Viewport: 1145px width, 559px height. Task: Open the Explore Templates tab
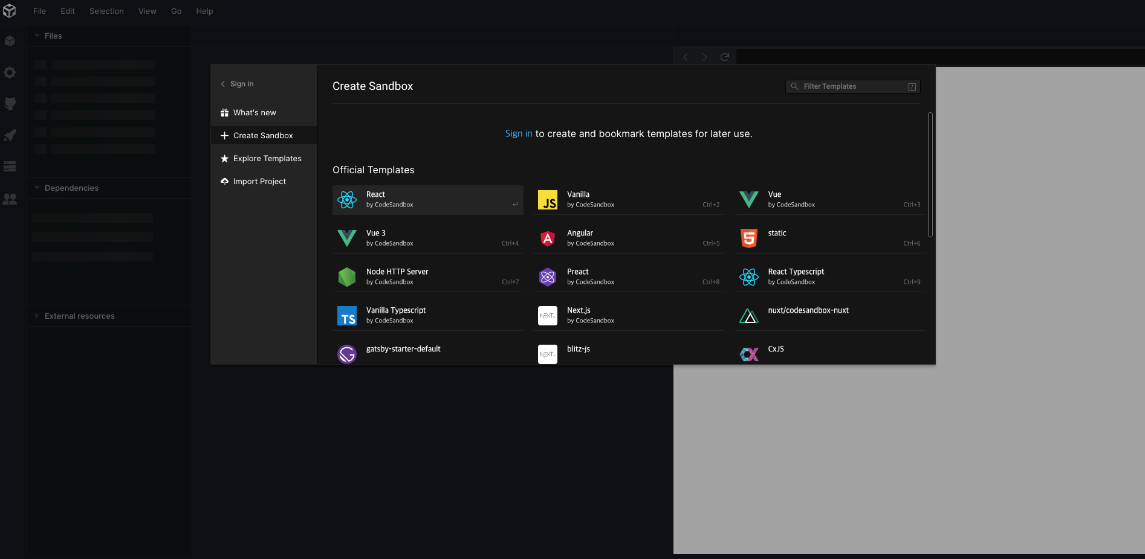tap(264, 158)
